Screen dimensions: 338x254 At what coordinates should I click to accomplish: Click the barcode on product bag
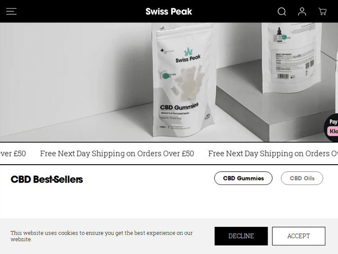[283, 76]
